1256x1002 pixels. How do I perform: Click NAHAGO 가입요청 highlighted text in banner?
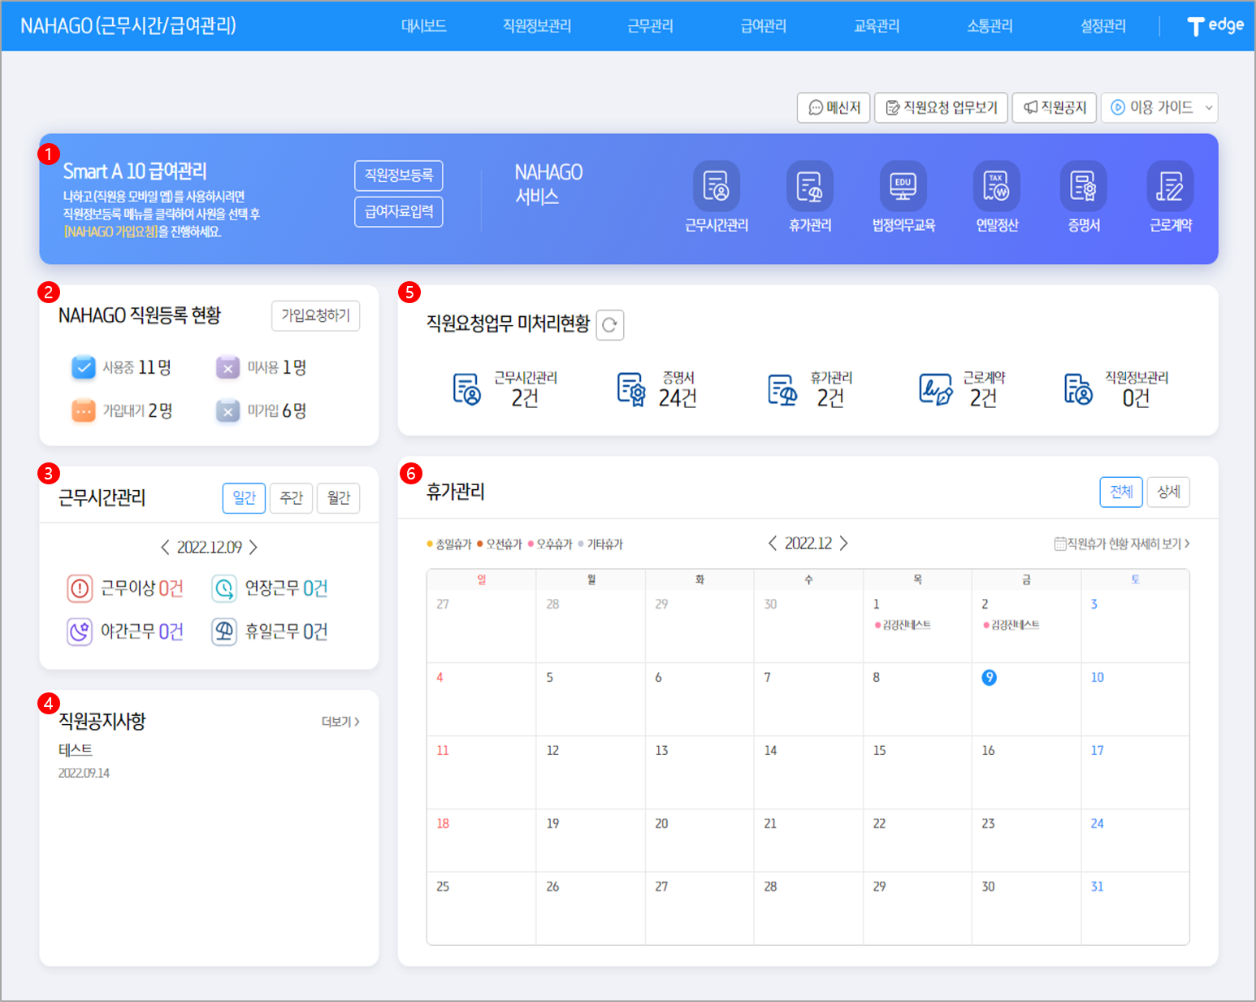(110, 232)
